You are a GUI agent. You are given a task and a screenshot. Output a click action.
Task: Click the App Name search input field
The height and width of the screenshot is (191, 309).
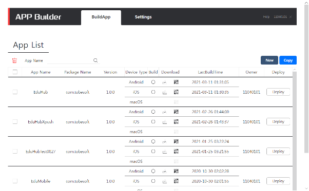pos(70,60)
